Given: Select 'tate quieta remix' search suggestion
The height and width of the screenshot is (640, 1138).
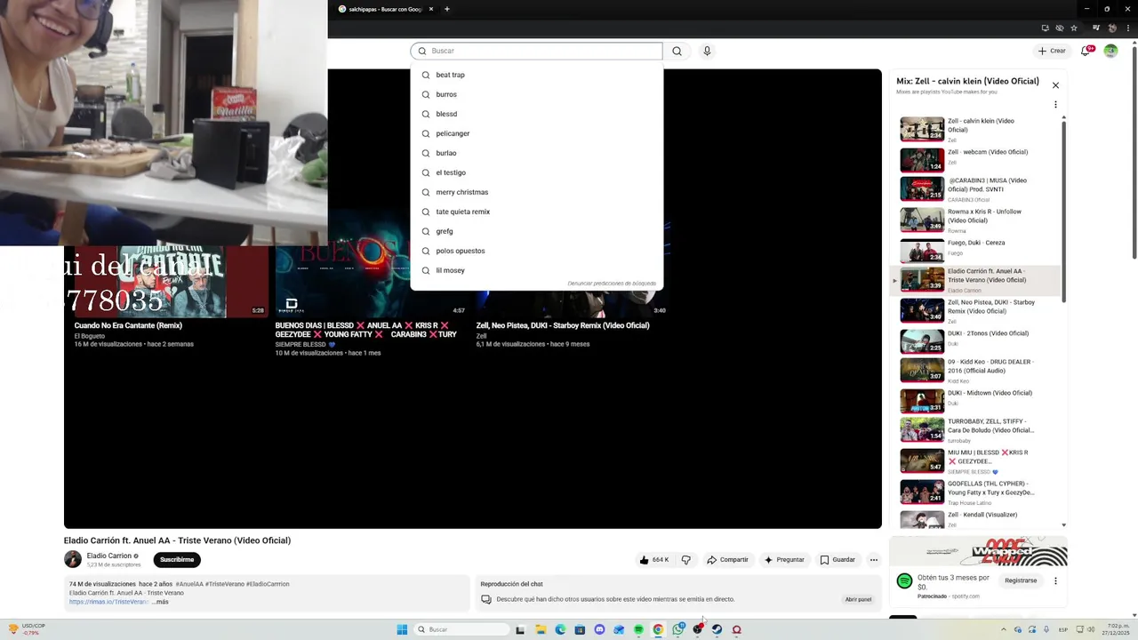Looking at the screenshot, I should pyautogui.click(x=536, y=212).
